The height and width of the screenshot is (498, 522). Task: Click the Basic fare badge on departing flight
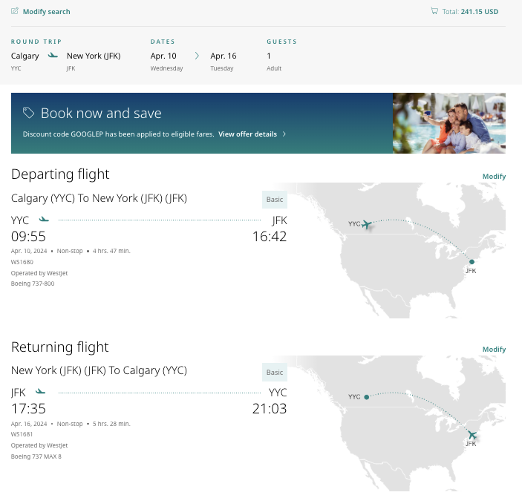point(275,200)
